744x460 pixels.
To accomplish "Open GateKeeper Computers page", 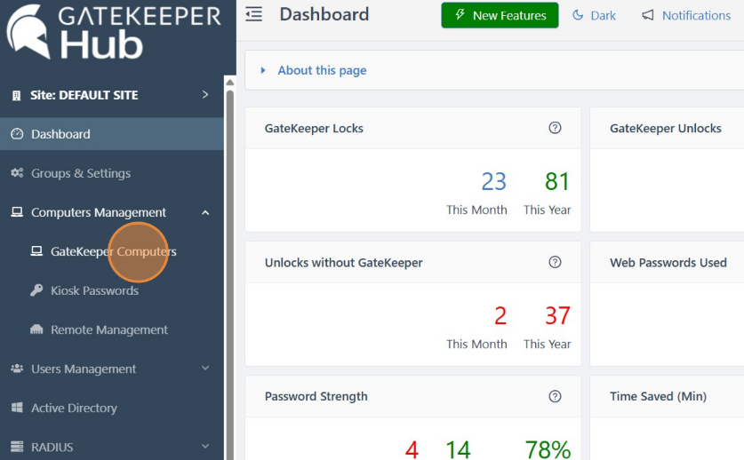I will 112,251.
